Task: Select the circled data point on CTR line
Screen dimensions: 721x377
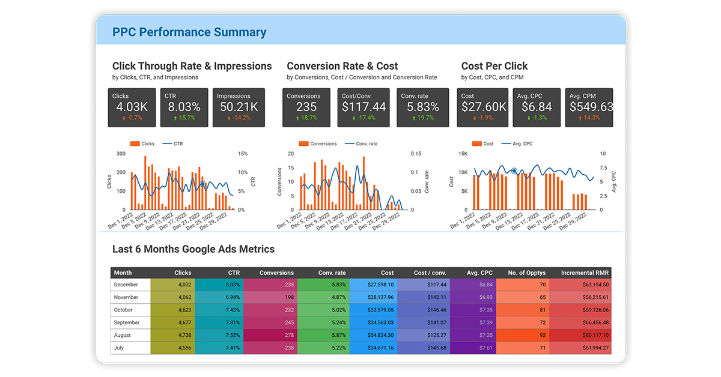Action: click(202, 184)
